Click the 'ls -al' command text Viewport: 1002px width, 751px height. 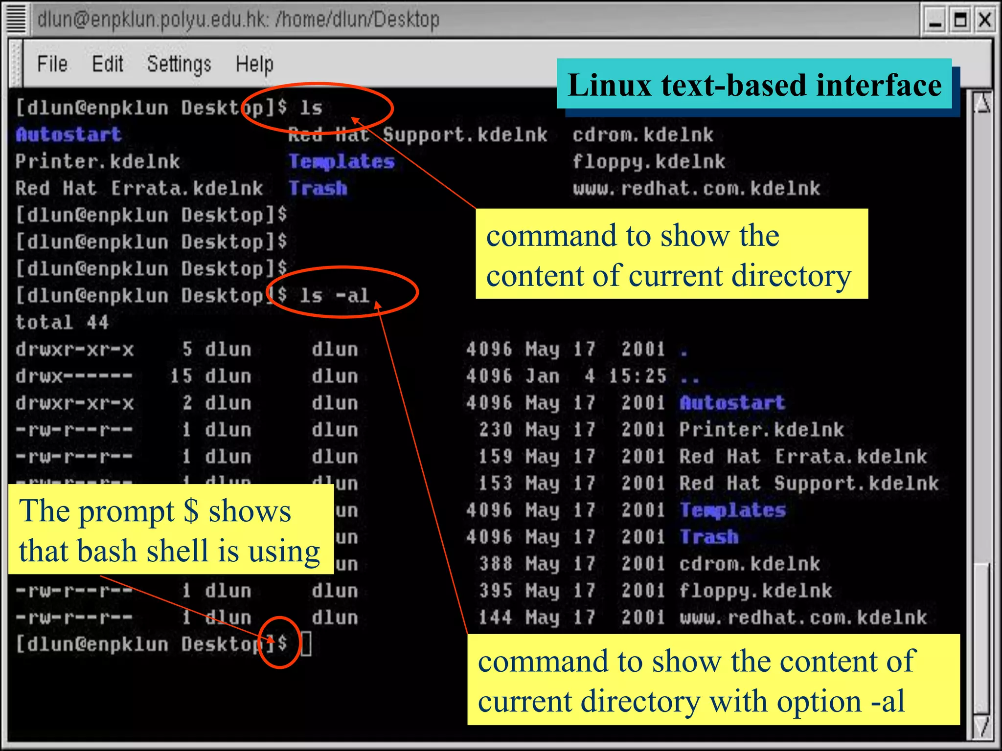click(x=335, y=295)
